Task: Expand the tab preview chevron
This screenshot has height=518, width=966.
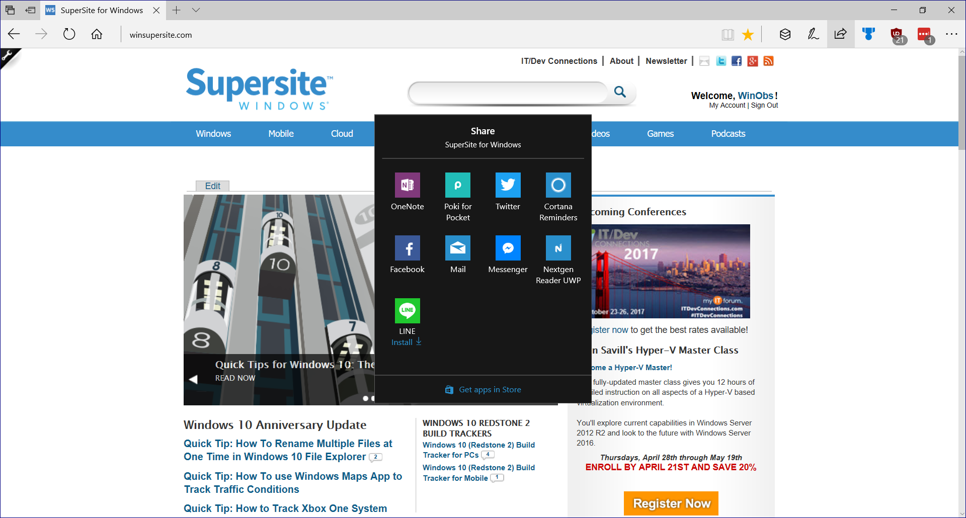Action: (196, 10)
